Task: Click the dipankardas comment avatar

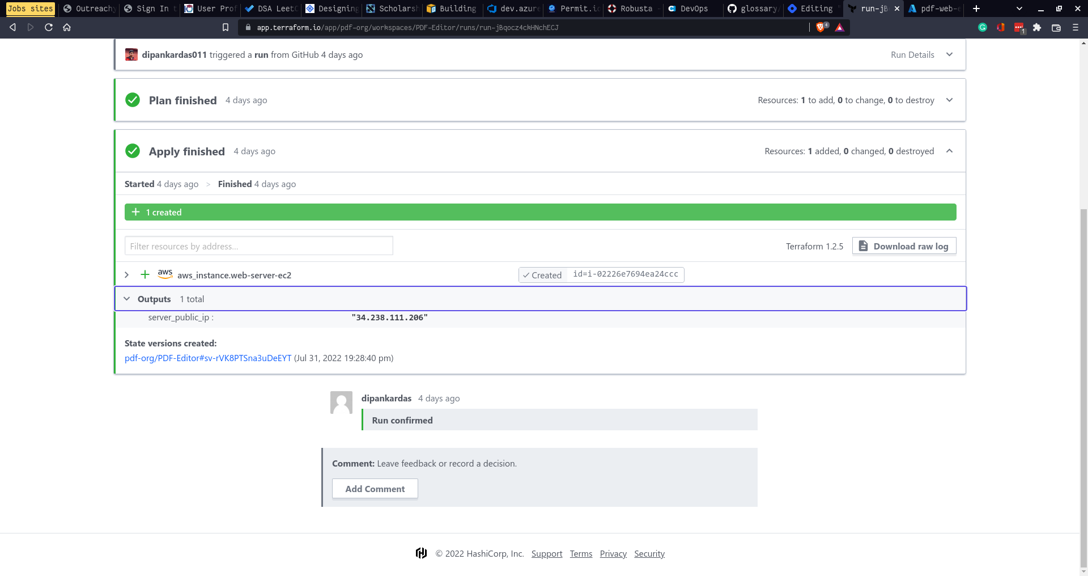Action: point(341,403)
